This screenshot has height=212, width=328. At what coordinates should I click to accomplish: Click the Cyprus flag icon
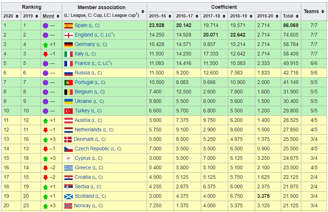click(x=68, y=158)
